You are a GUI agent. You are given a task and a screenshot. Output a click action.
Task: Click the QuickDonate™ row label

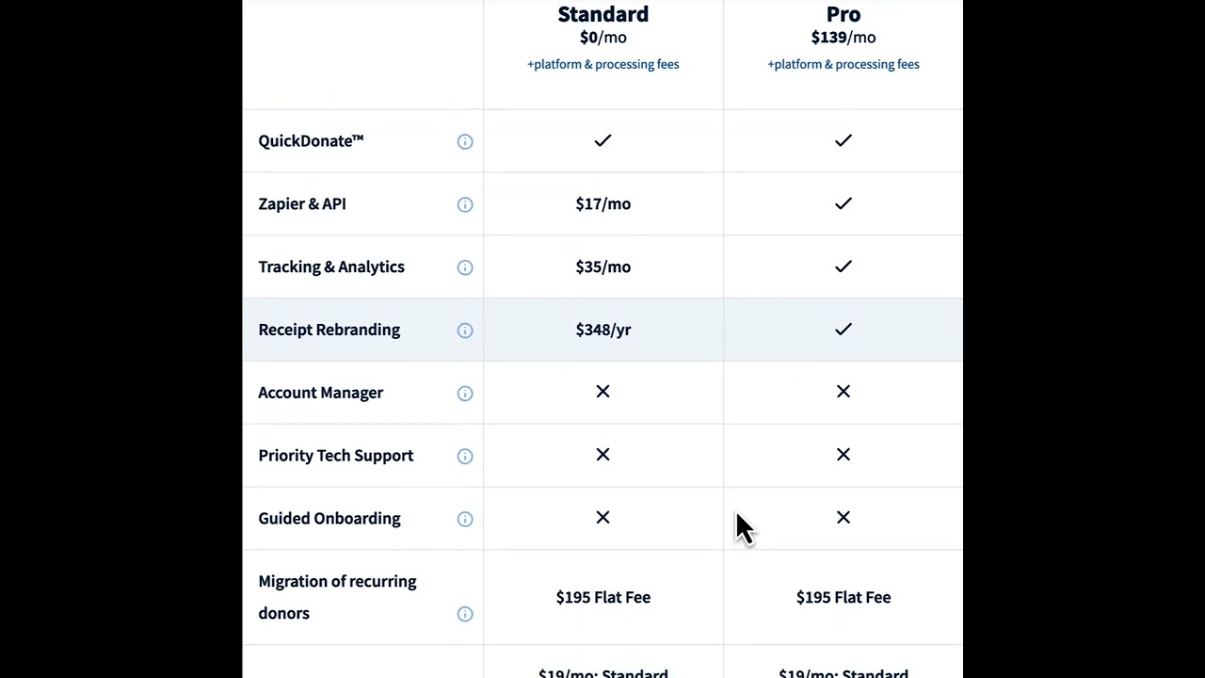311,141
